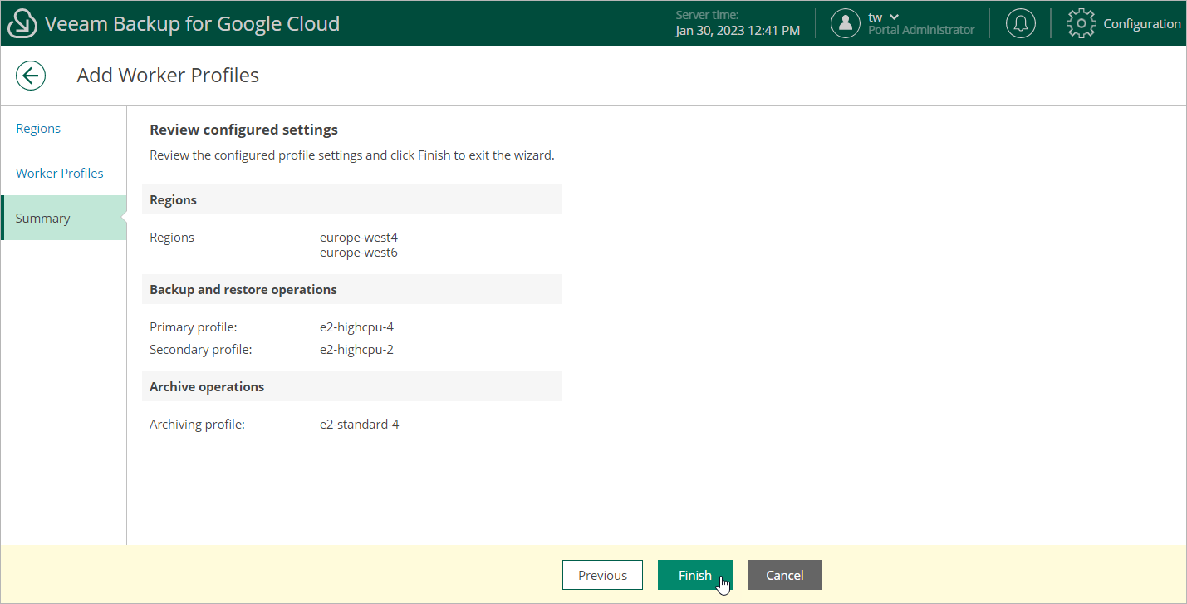1187x604 pixels.
Task: Click the Veeam logo icon
Action: click(22, 24)
